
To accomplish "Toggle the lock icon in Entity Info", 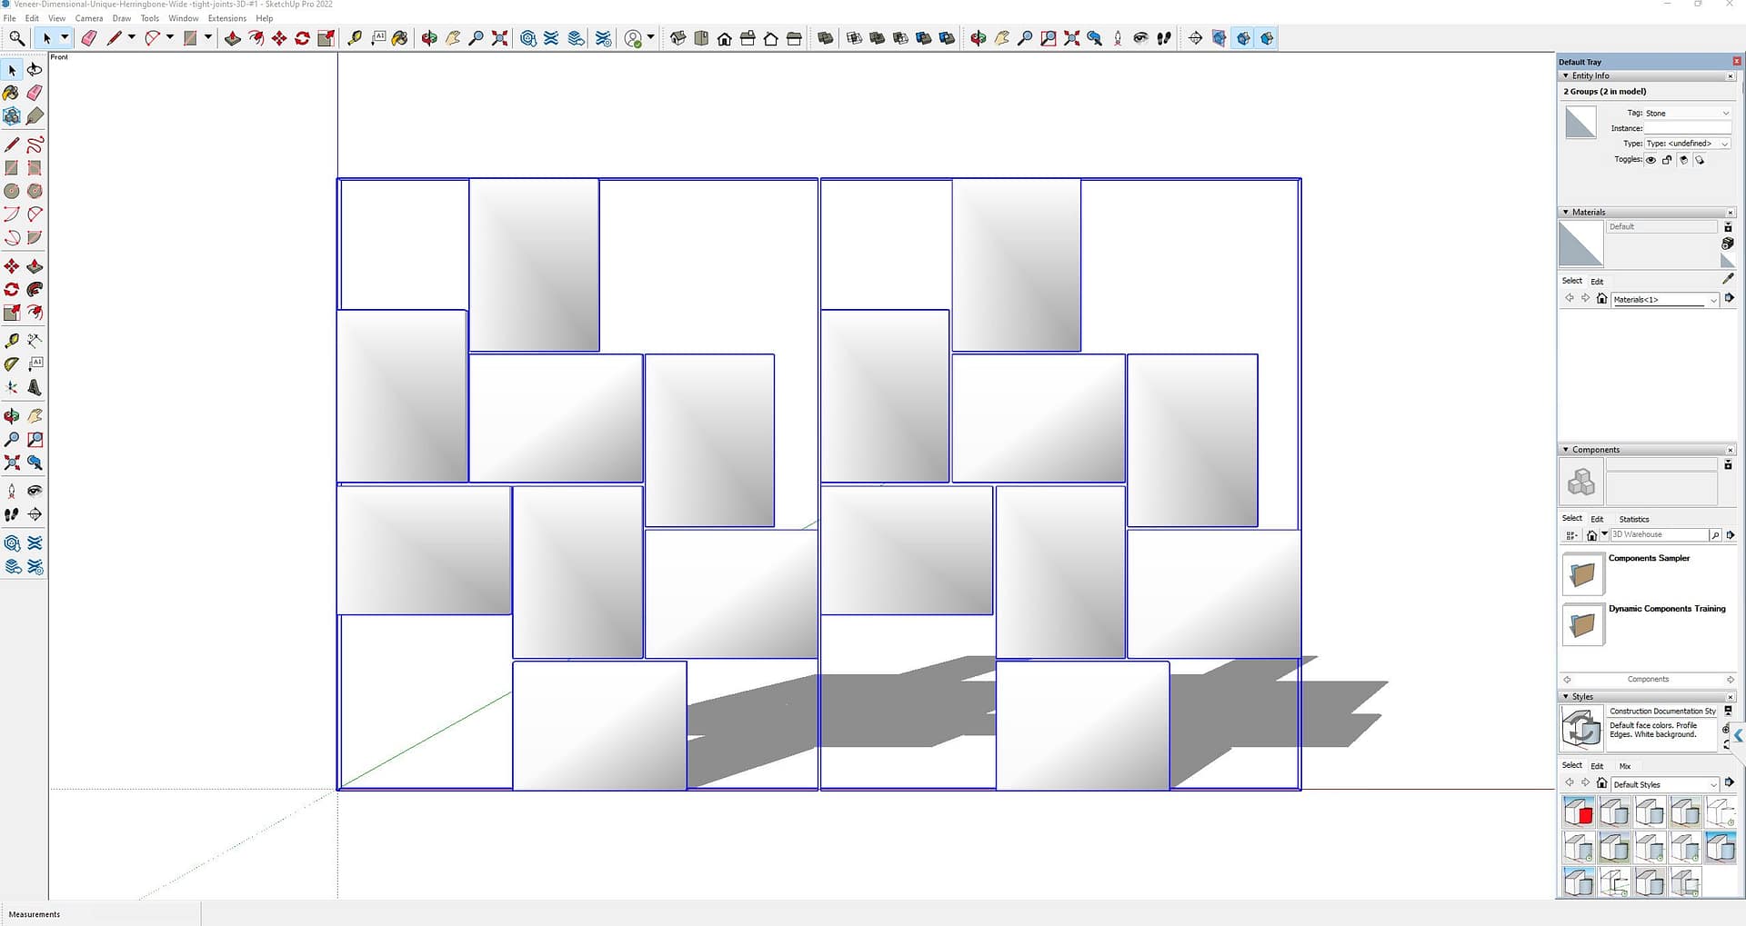I will tap(1667, 160).
